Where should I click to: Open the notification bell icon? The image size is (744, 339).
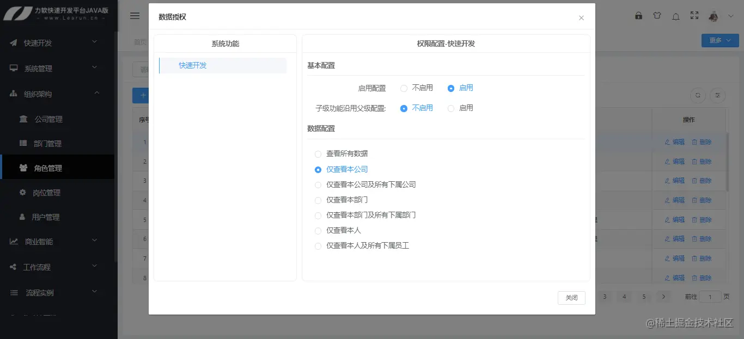[675, 15]
